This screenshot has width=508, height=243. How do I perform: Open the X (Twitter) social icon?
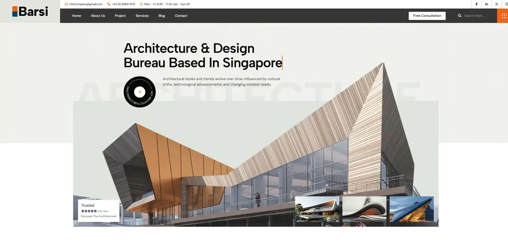pos(496,4)
